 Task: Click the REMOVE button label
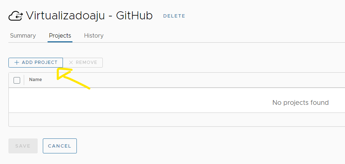point(86,62)
